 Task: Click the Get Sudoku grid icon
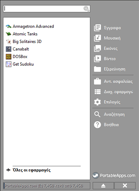pos(8,64)
